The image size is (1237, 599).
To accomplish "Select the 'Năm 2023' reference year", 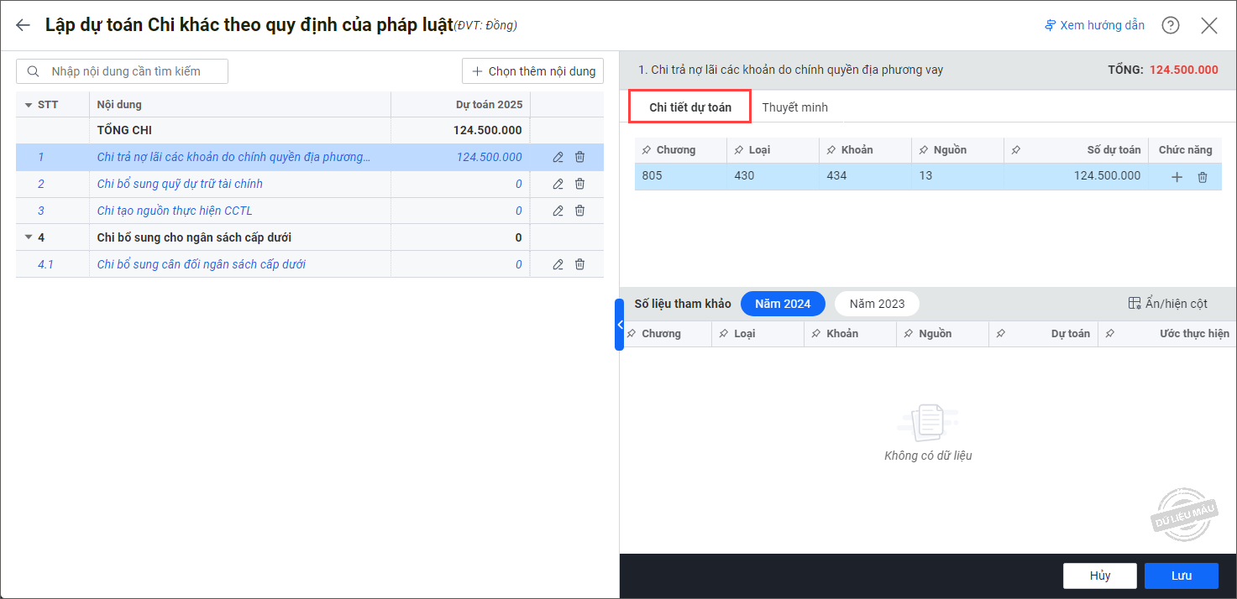I will tap(877, 304).
